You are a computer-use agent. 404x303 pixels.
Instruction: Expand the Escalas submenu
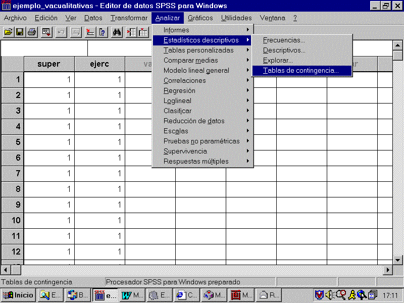[x=203, y=131]
